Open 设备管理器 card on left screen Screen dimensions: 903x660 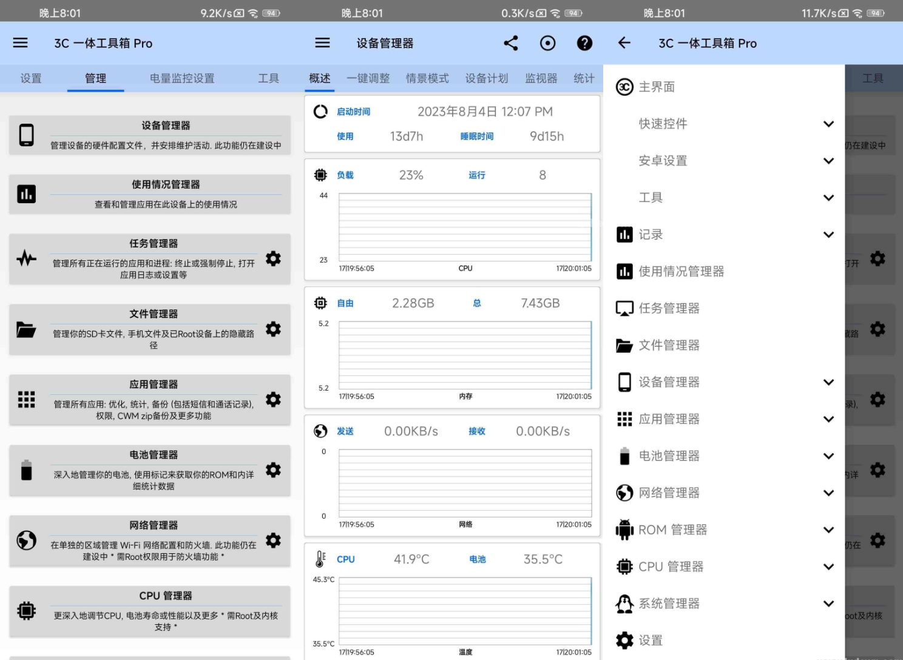click(150, 135)
